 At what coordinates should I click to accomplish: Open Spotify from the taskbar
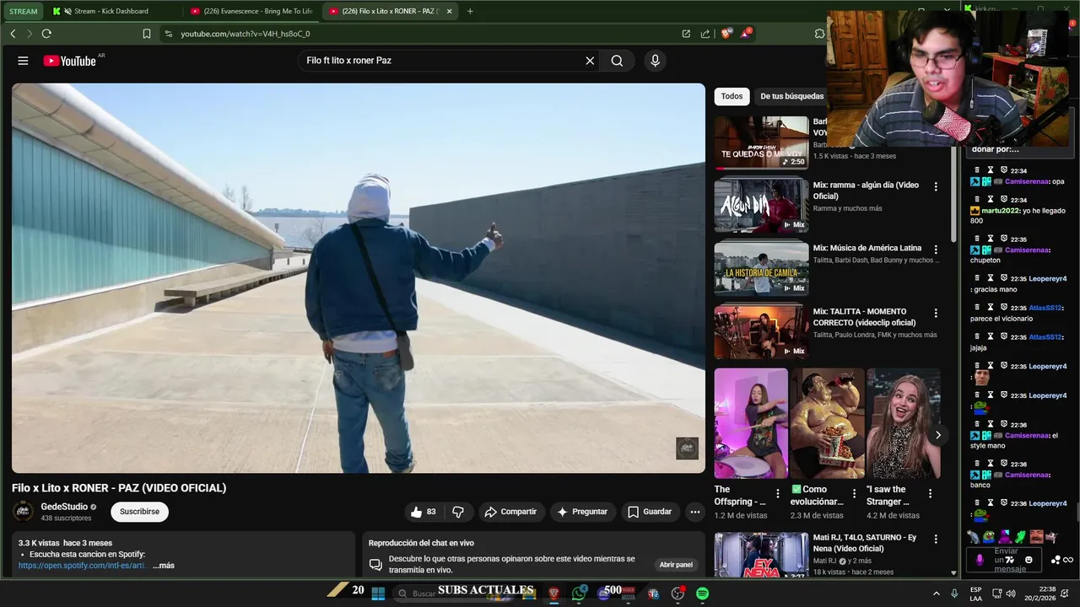(702, 594)
